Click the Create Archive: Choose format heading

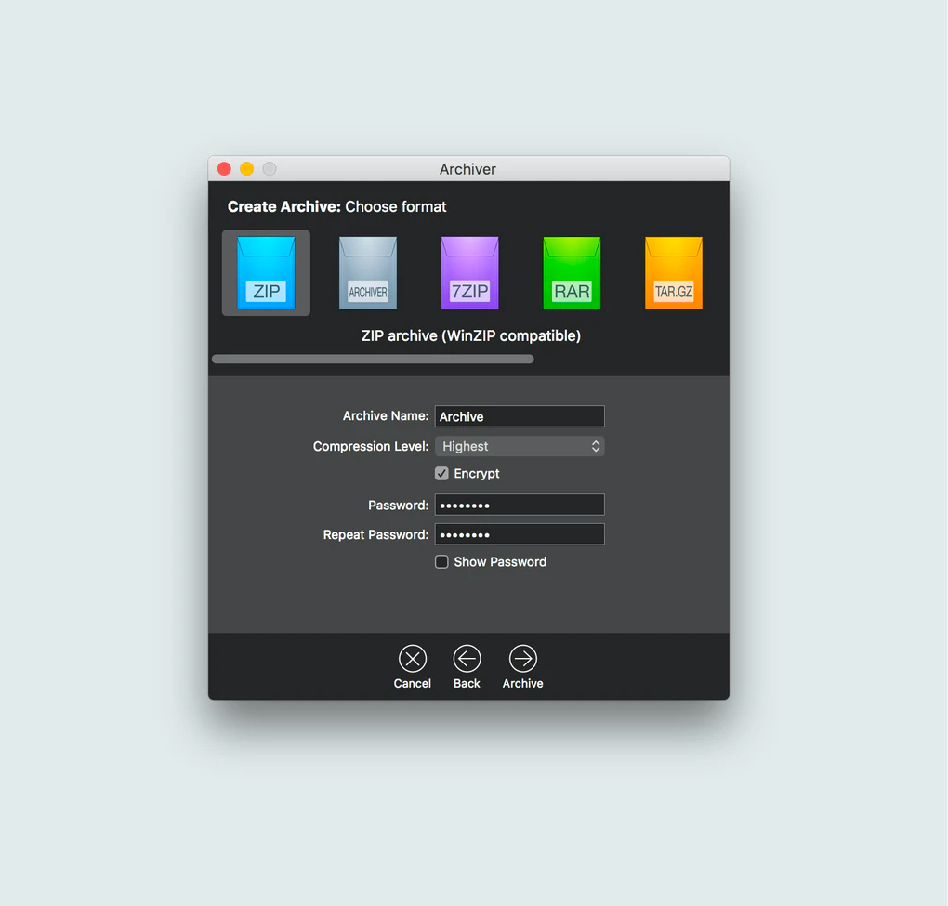click(x=336, y=206)
